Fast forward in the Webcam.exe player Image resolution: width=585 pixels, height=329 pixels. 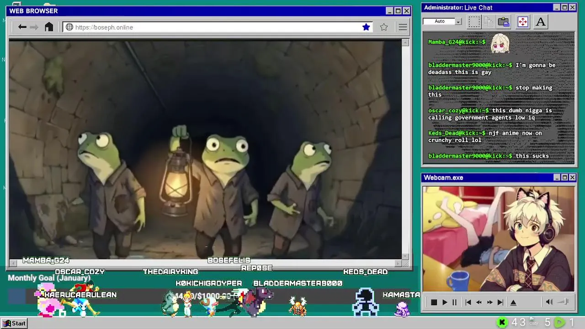[x=489, y=302]
